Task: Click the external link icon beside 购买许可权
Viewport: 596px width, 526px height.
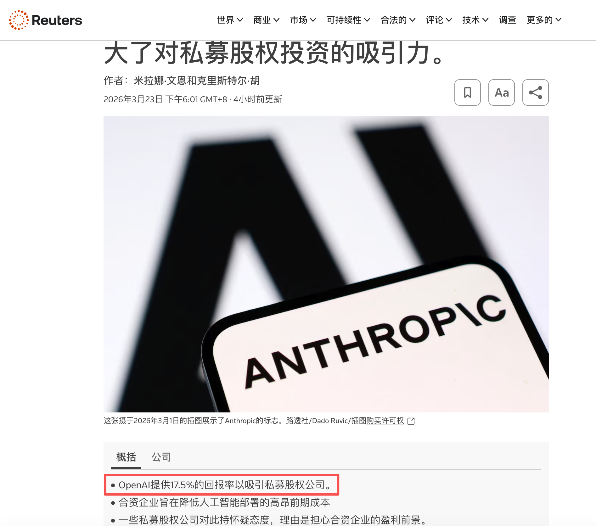Action: pyautogui.click(x=411, y=421)
